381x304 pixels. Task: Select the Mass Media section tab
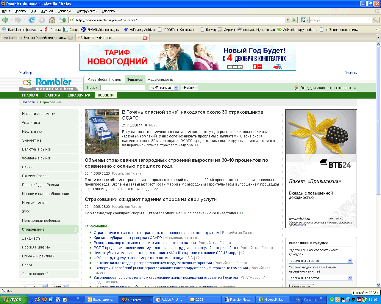[97, 80]
